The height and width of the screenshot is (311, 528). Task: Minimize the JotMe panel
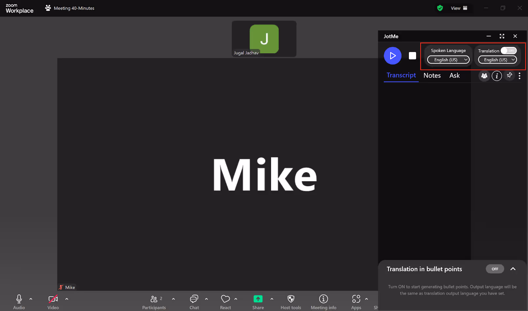(x=489, y=36)
